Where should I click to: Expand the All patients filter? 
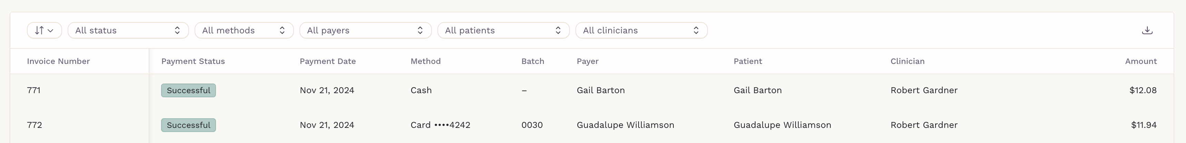(503, 30)
